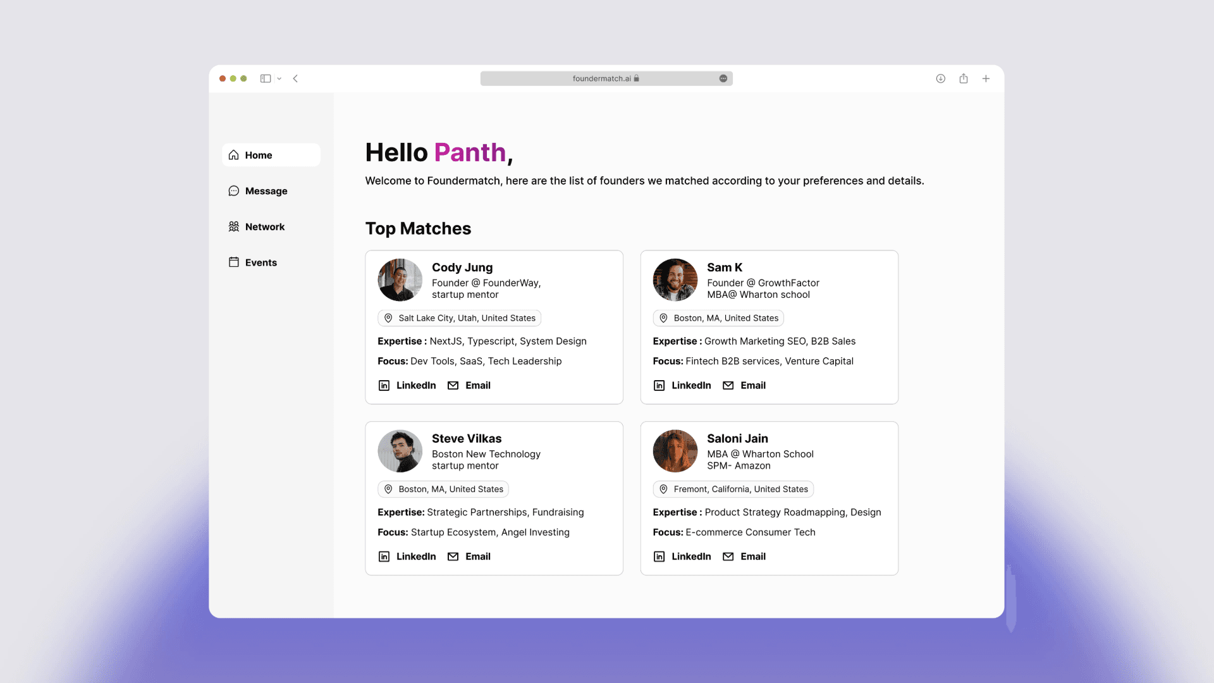Select Saloni Jain's profile photo
The image size is (1214, 683).
coord(675,451)
